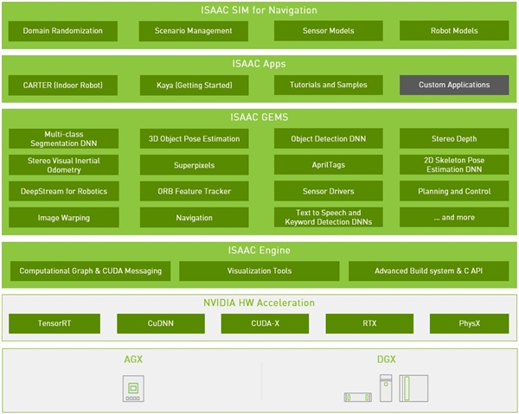519x414 pixels.
Task: Click DeepStream for Robotics box
Action: click(64, 191)
